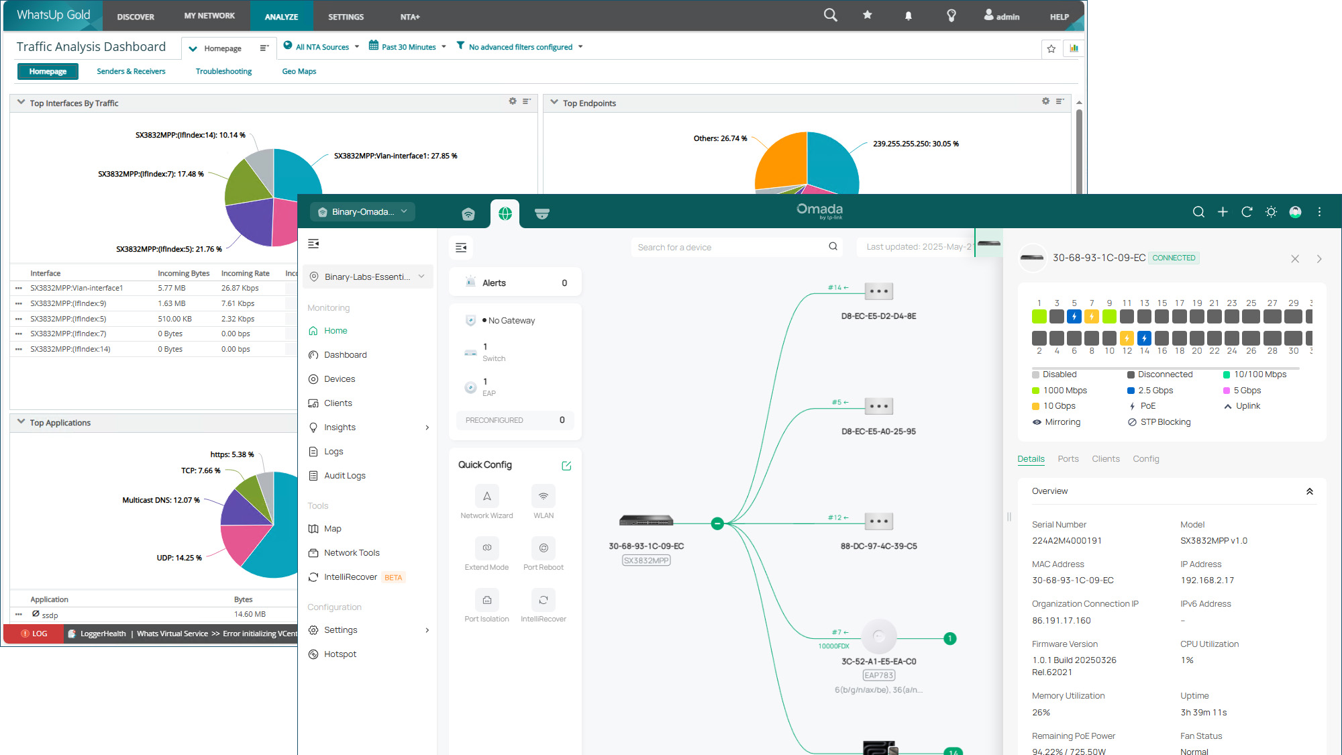Click favorites star in WhatsUp Gold header

click(x=868, y=15)
